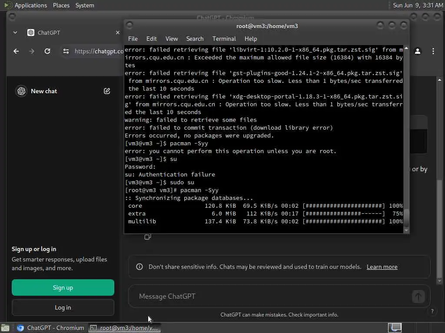Open the terminal View menu
This screenshot has width=445, height=333.
(171, 39)
